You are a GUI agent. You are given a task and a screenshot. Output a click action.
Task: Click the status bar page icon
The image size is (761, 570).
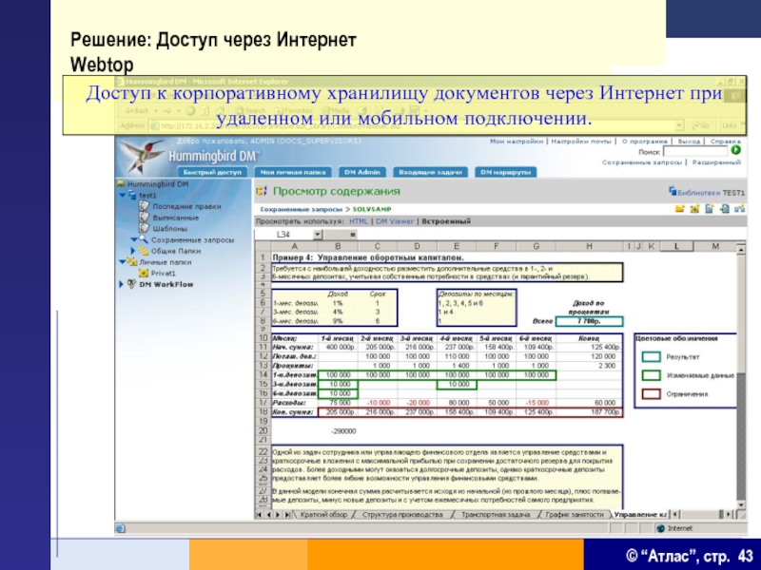[x=121, y=529]
